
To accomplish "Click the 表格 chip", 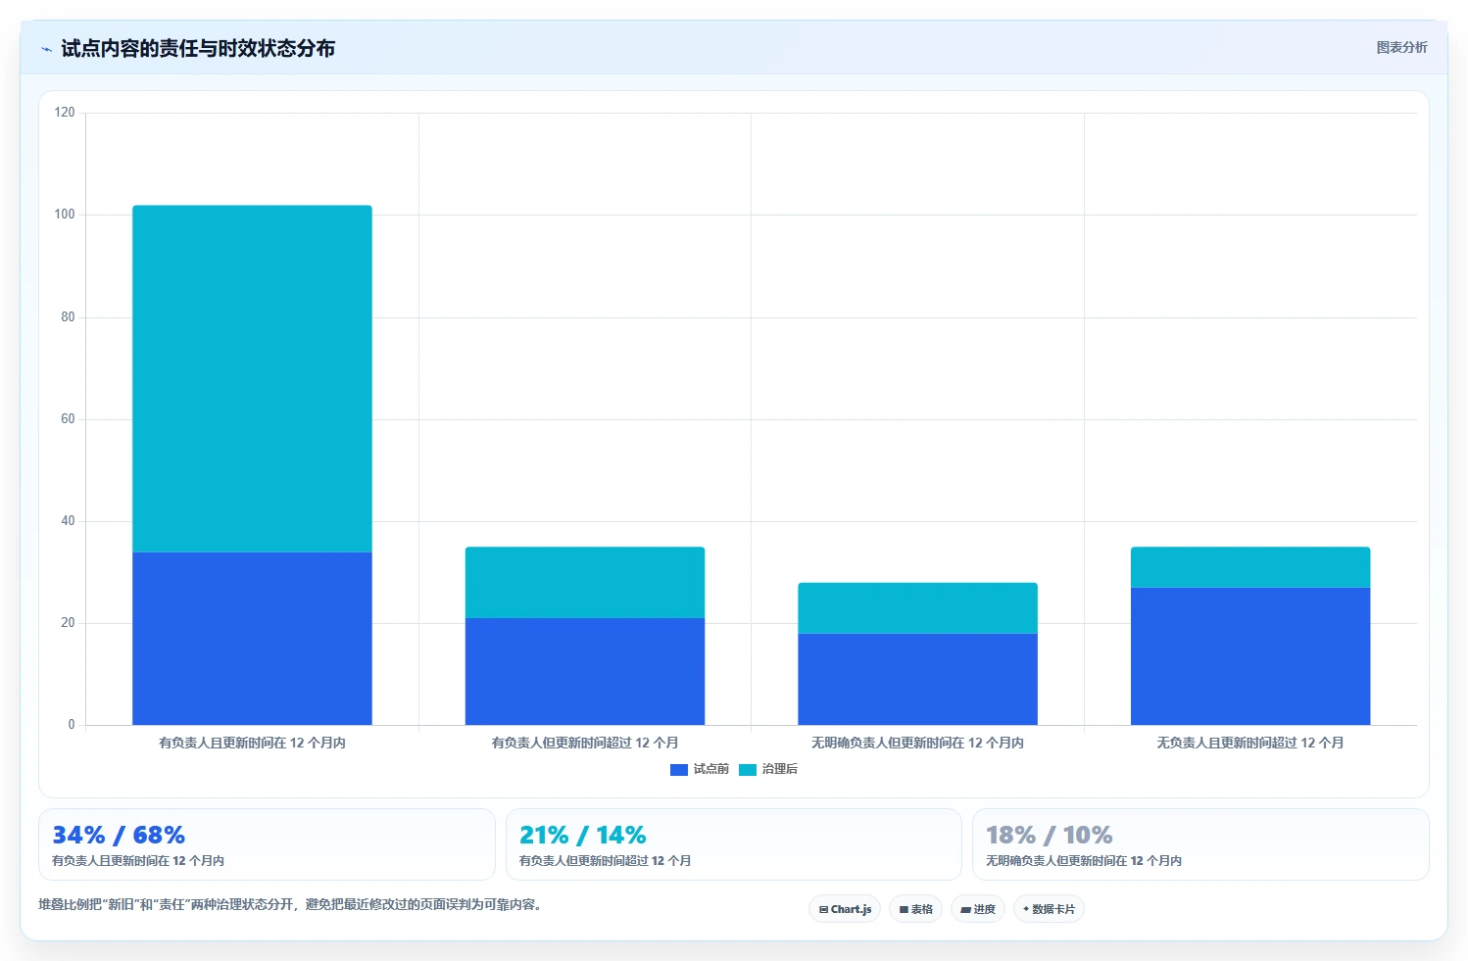I will (x=915, y=909).
